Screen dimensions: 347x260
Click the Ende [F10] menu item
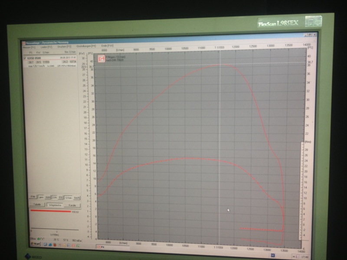point(107,45)
